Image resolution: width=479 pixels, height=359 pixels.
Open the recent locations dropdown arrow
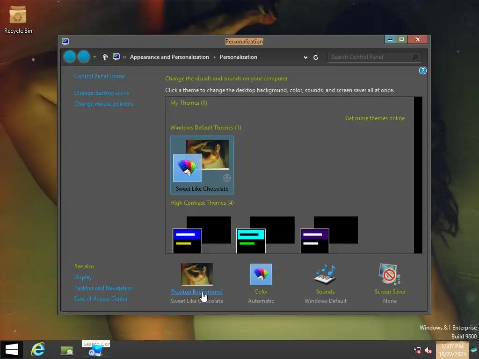click(94, 57)
